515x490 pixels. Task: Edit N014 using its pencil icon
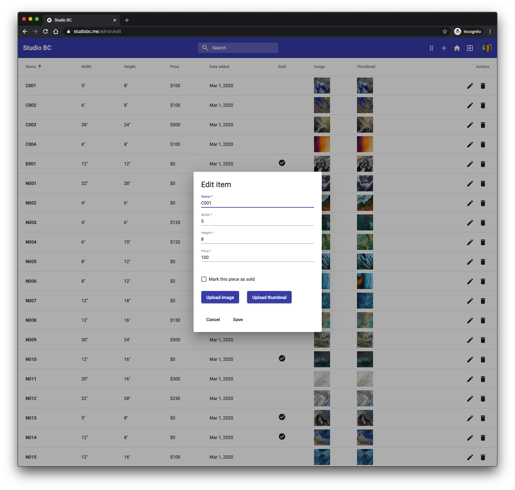[x=470, y=438]
